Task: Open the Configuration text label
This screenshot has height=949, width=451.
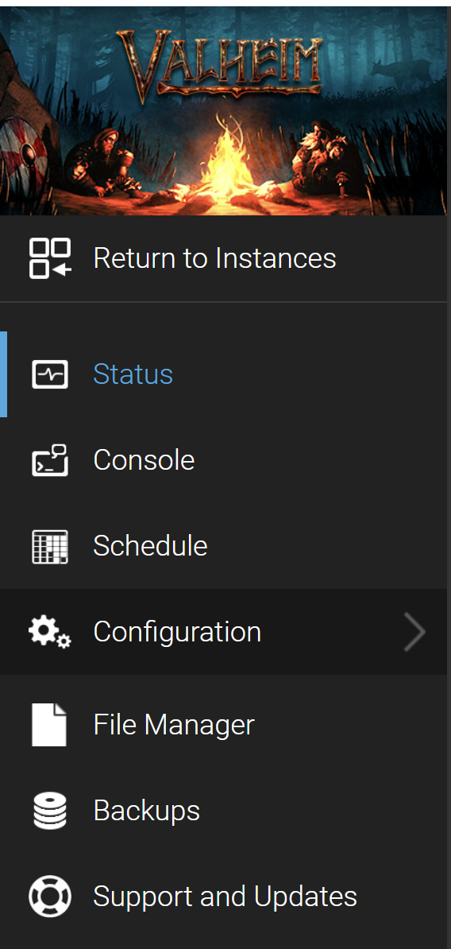Action: click(177, 633)
